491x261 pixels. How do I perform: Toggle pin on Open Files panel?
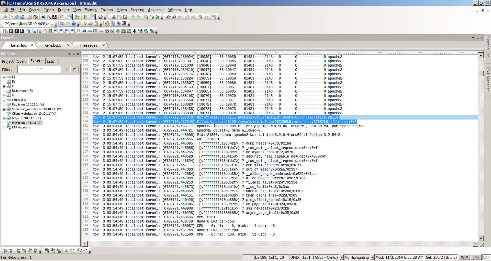coord(477,37)
